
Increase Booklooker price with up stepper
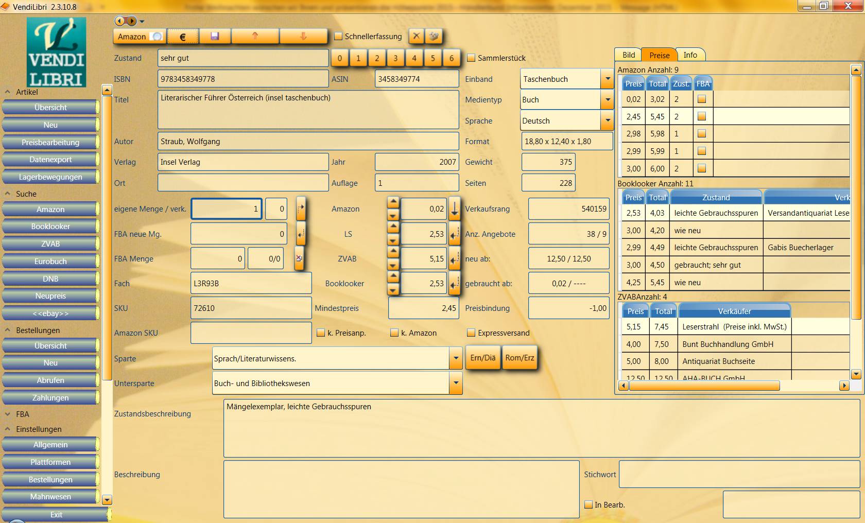point(393,277)
